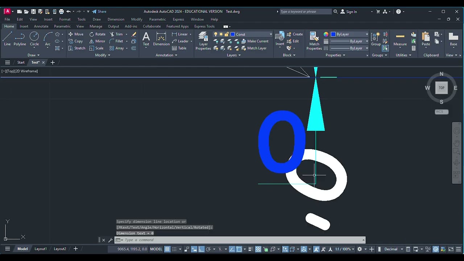The image size is (464, 261).
Task: Open the Dimension menu
Action: 116,19
